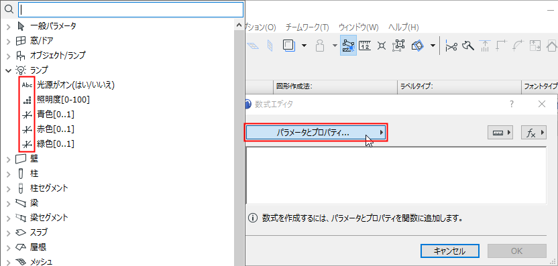The width and height of the screenshot is (558, 266).
Task: Select the 柱セグメント row label
Action: 49,188
